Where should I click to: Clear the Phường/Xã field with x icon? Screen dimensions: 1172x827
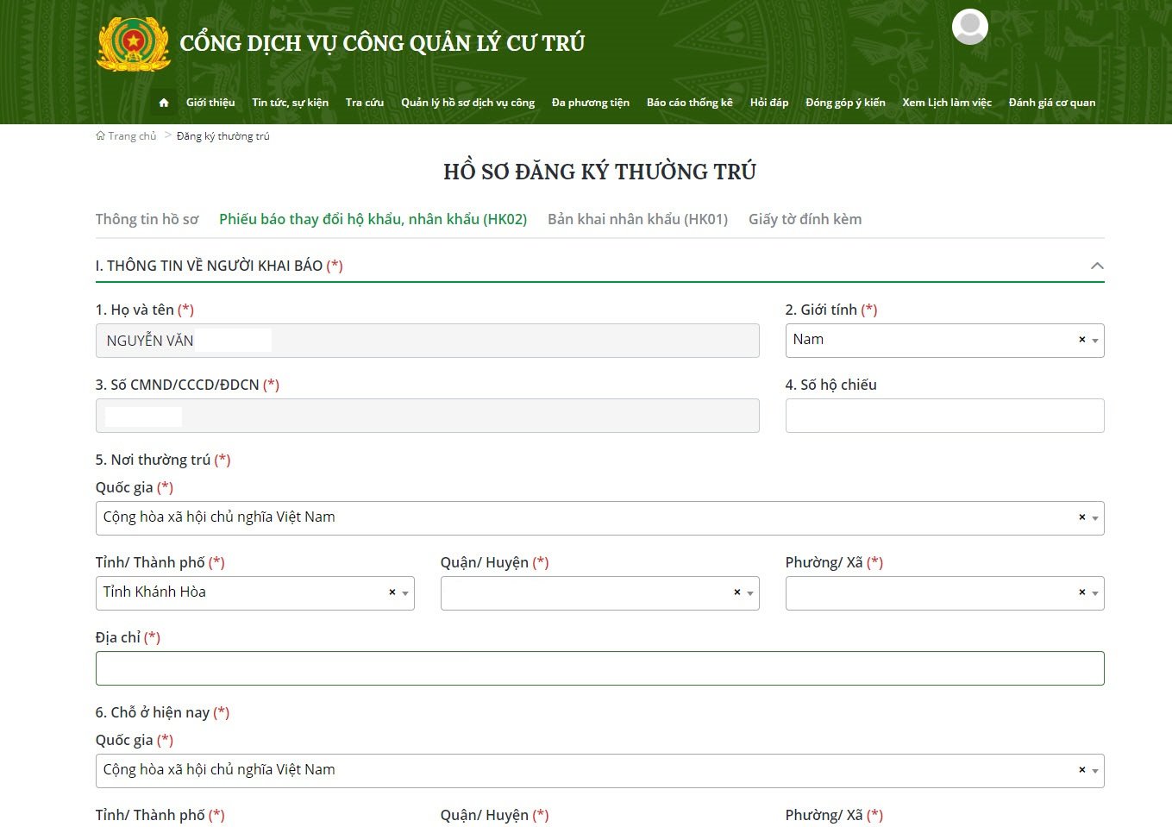click(1081, 592)
